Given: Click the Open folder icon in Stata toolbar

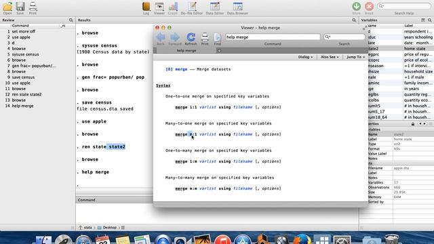Looking at the screenshot, I should 7,7.
